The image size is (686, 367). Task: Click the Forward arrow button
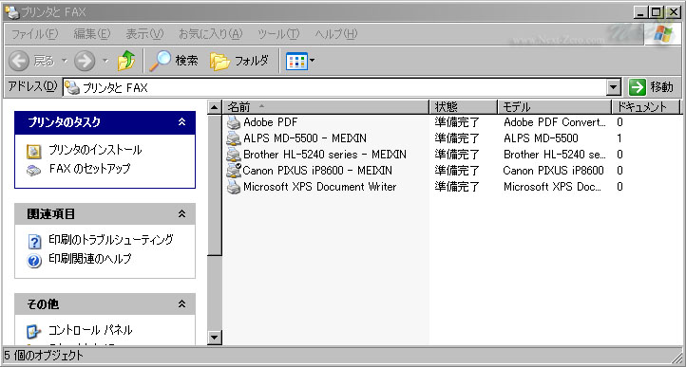[85, 61]
